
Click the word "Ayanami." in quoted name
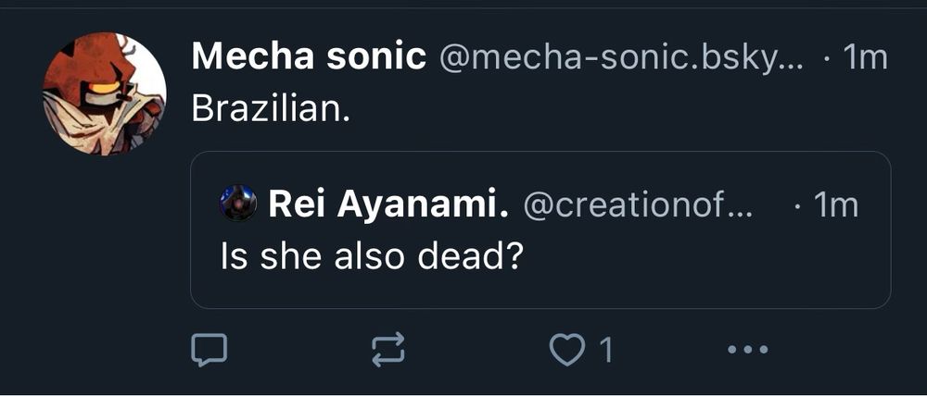pyautogui.click(x=425, y=204)
